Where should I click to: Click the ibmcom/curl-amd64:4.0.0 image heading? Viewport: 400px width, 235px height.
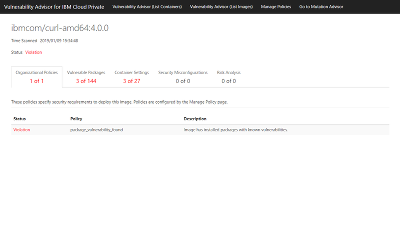tap(59, 28)
